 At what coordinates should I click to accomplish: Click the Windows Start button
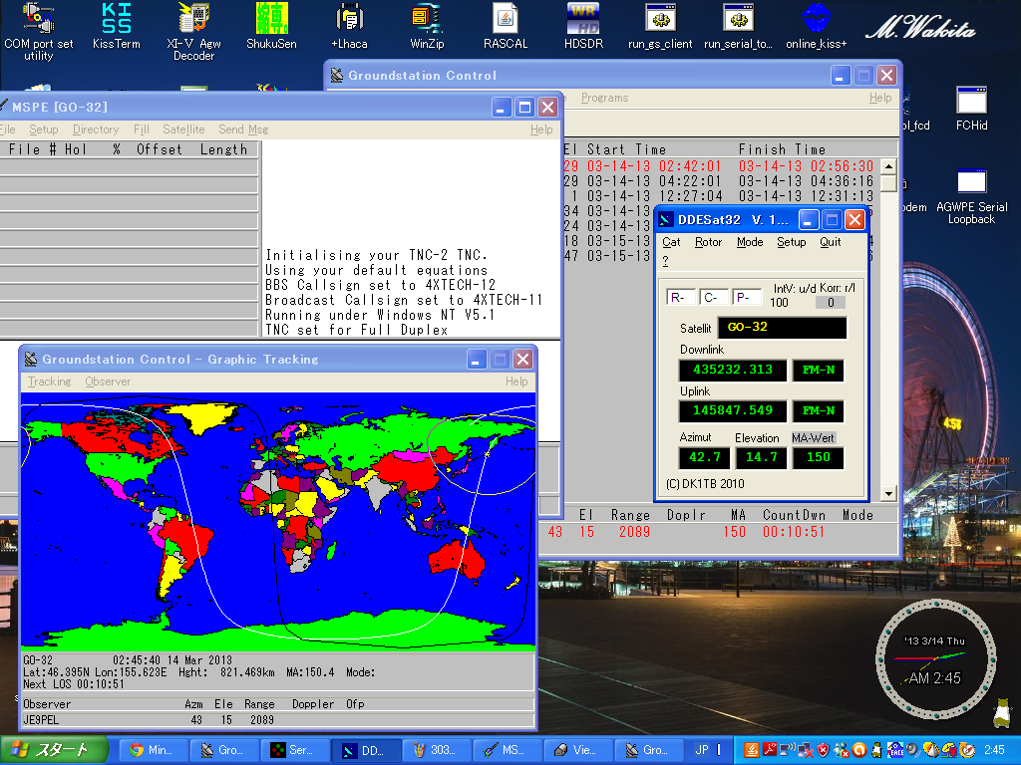pos(54,750)
